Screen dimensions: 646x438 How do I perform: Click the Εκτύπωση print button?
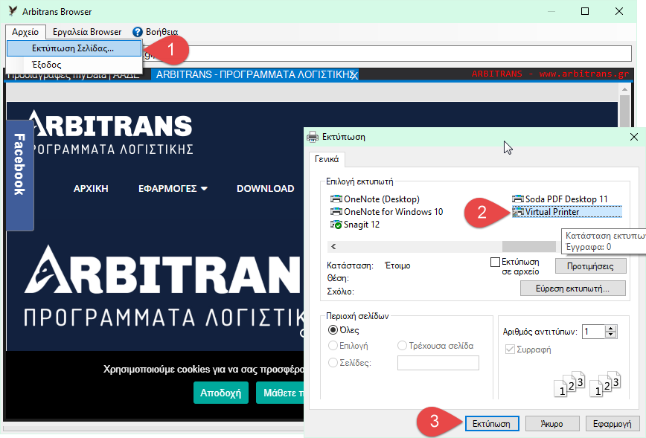tap(491, 424)
